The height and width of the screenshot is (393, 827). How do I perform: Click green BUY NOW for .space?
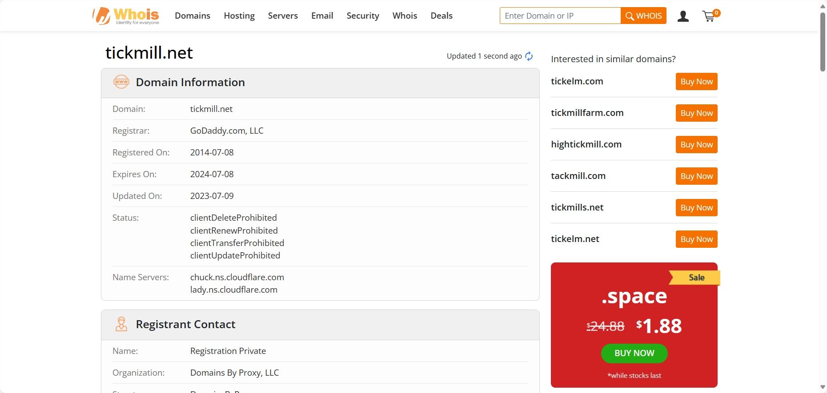(x=634, y=353)
